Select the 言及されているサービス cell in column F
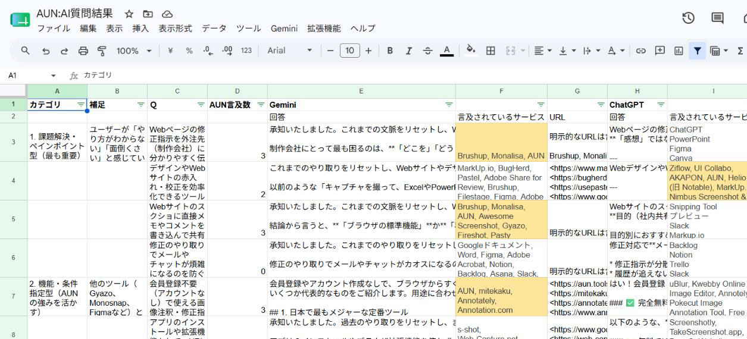This screenshot has width=747, height=339. pos(501,117)
